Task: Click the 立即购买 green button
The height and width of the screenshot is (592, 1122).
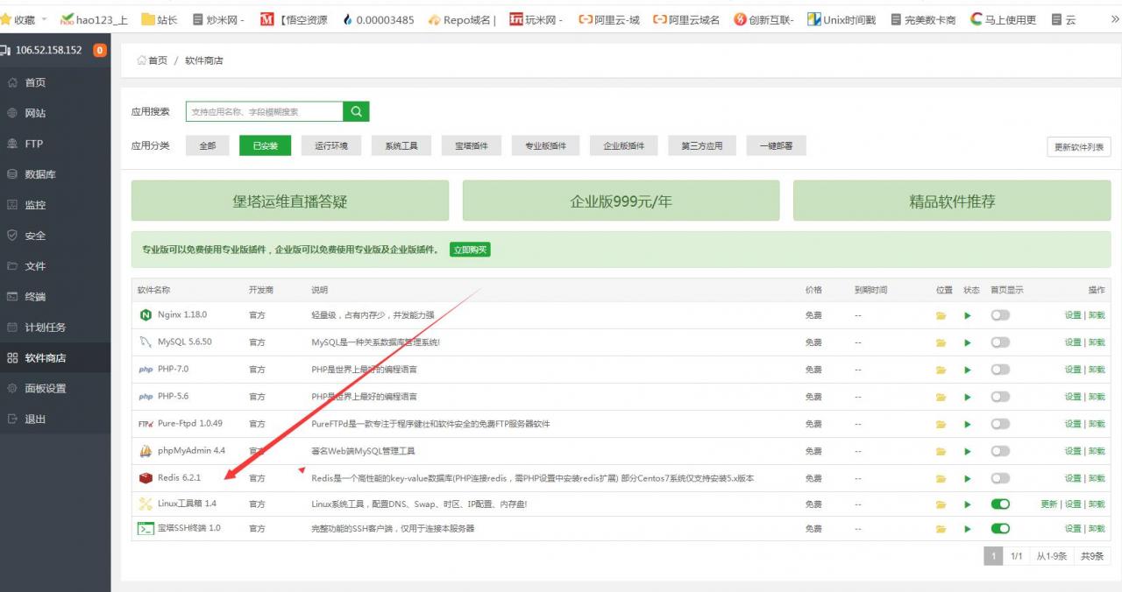Action: [470, 250]
